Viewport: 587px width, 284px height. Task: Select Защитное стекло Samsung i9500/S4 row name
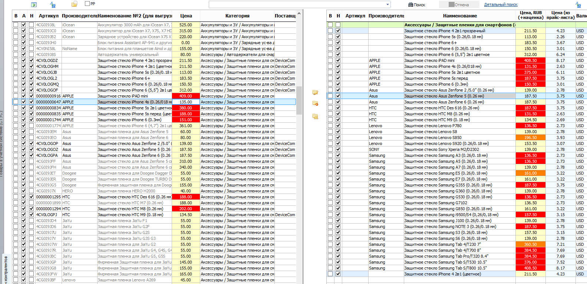pos(460,215)
